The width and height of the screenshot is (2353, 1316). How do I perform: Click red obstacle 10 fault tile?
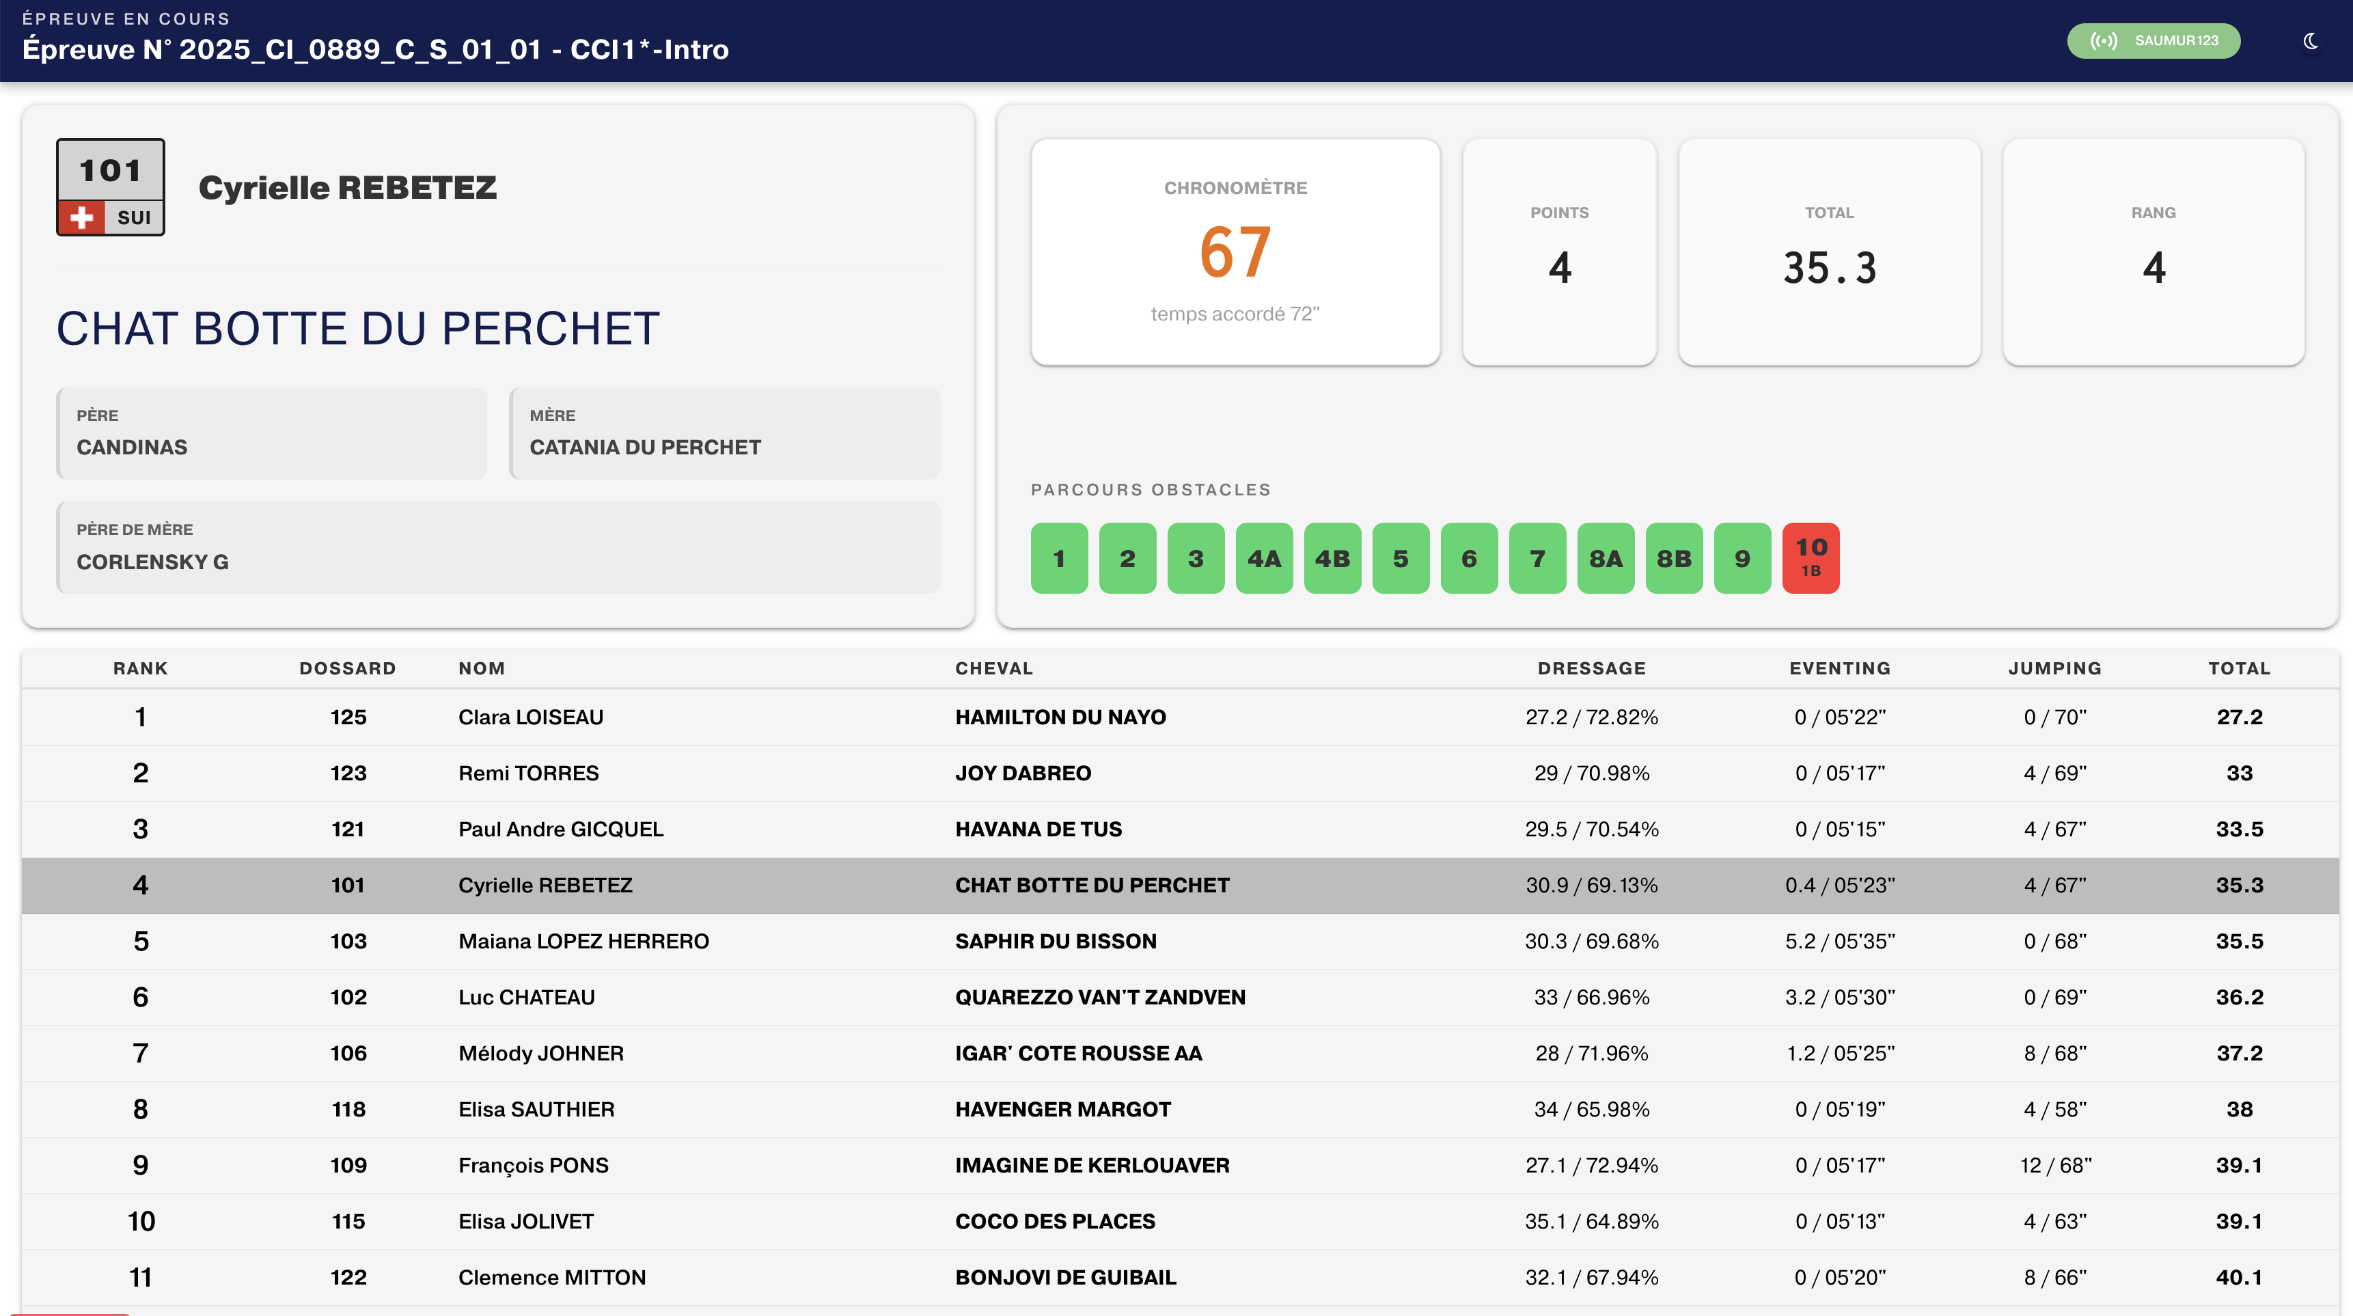(1811, 558)
